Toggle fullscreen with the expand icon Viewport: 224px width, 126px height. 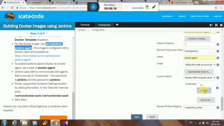pos(216,25)
